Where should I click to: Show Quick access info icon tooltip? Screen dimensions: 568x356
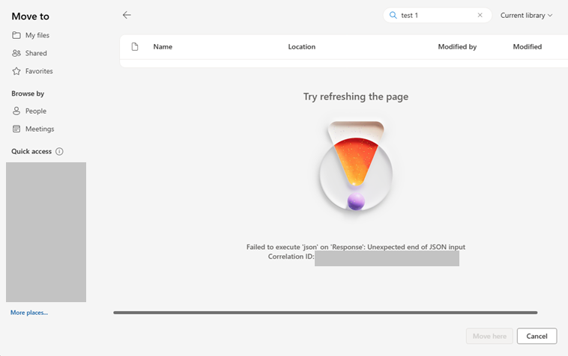click(x=59, y=151)
